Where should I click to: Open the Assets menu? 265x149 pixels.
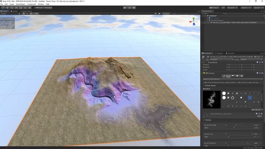pos(12,4)
